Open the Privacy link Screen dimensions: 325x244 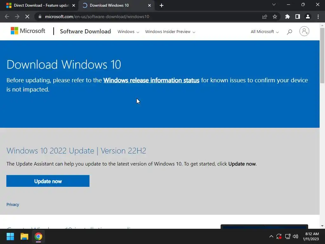coord(13,205)
